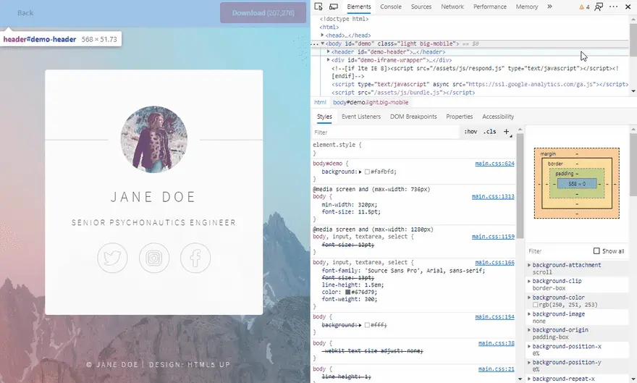The width and height of the screenshot is (637, 383).
Task: Click the Computed pane Filter input
Action: pyautogui.click(x=559, y=251)
